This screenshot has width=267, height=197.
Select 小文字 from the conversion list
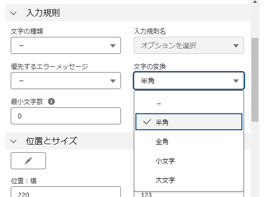pyautogui.click(x=189, y=161)
